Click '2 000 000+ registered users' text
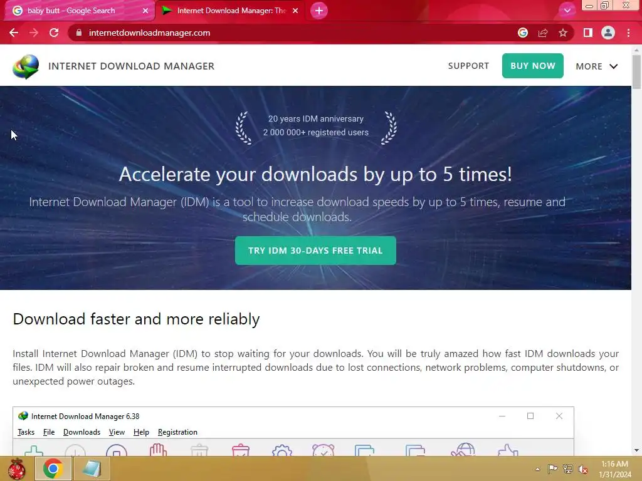The image size is (642, 481). (x=316, y=133)
